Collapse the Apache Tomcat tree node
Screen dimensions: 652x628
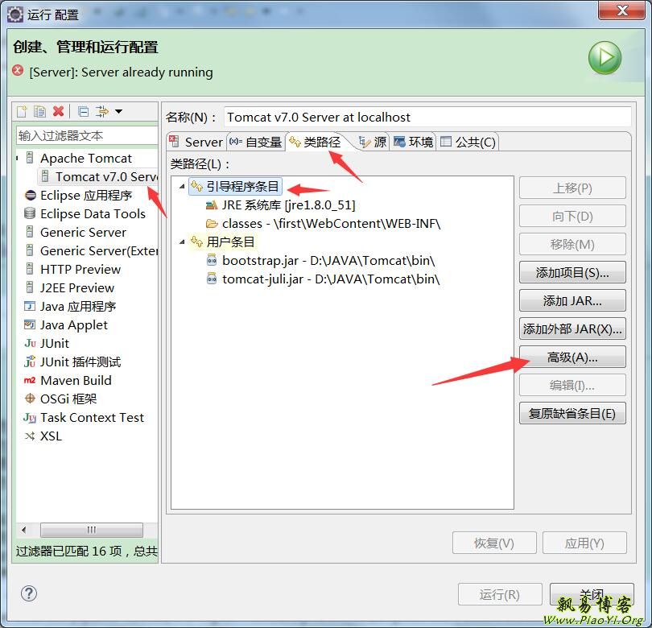pyautogui.click(x=18, y=158)
